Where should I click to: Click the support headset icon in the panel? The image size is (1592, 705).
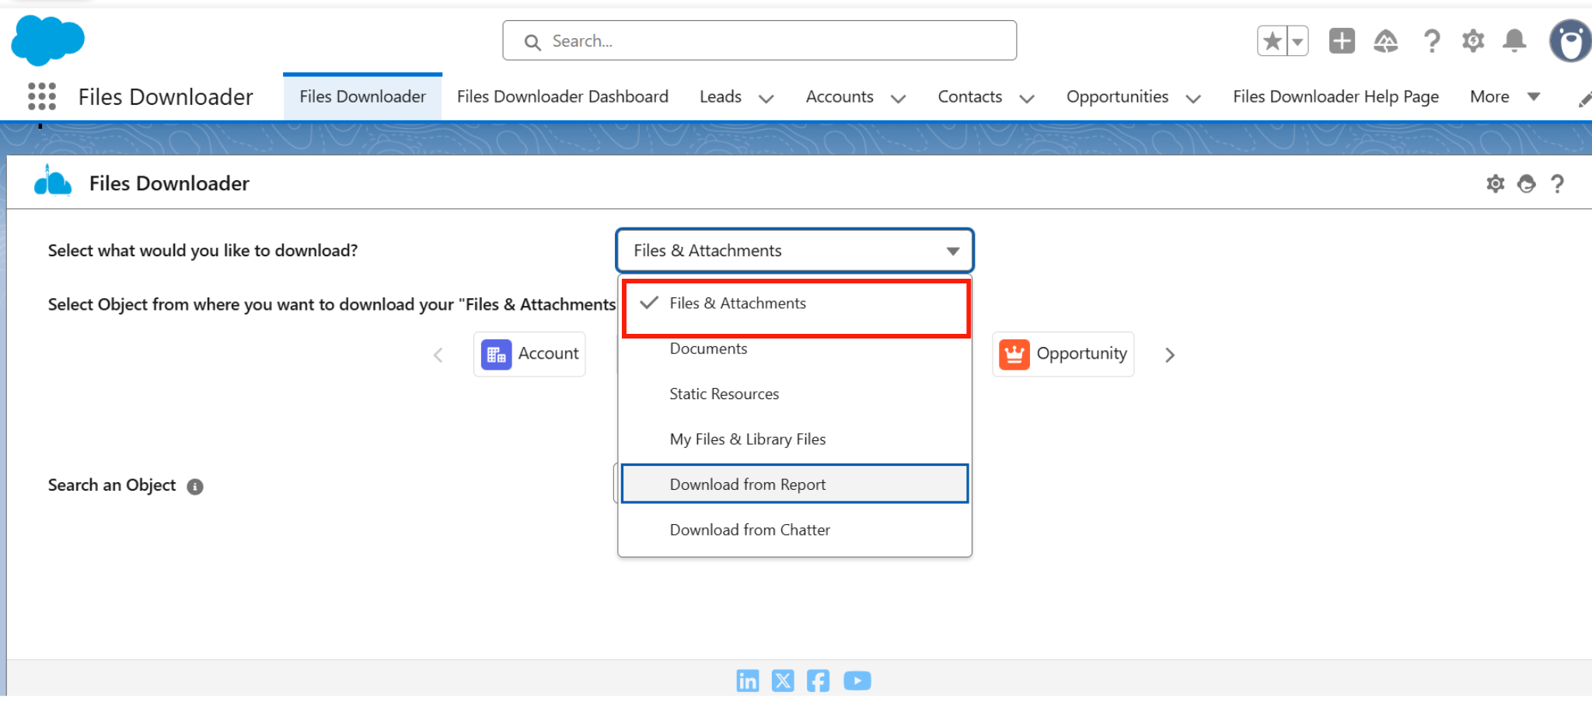pyautogui.click(x=1527, y=183)
